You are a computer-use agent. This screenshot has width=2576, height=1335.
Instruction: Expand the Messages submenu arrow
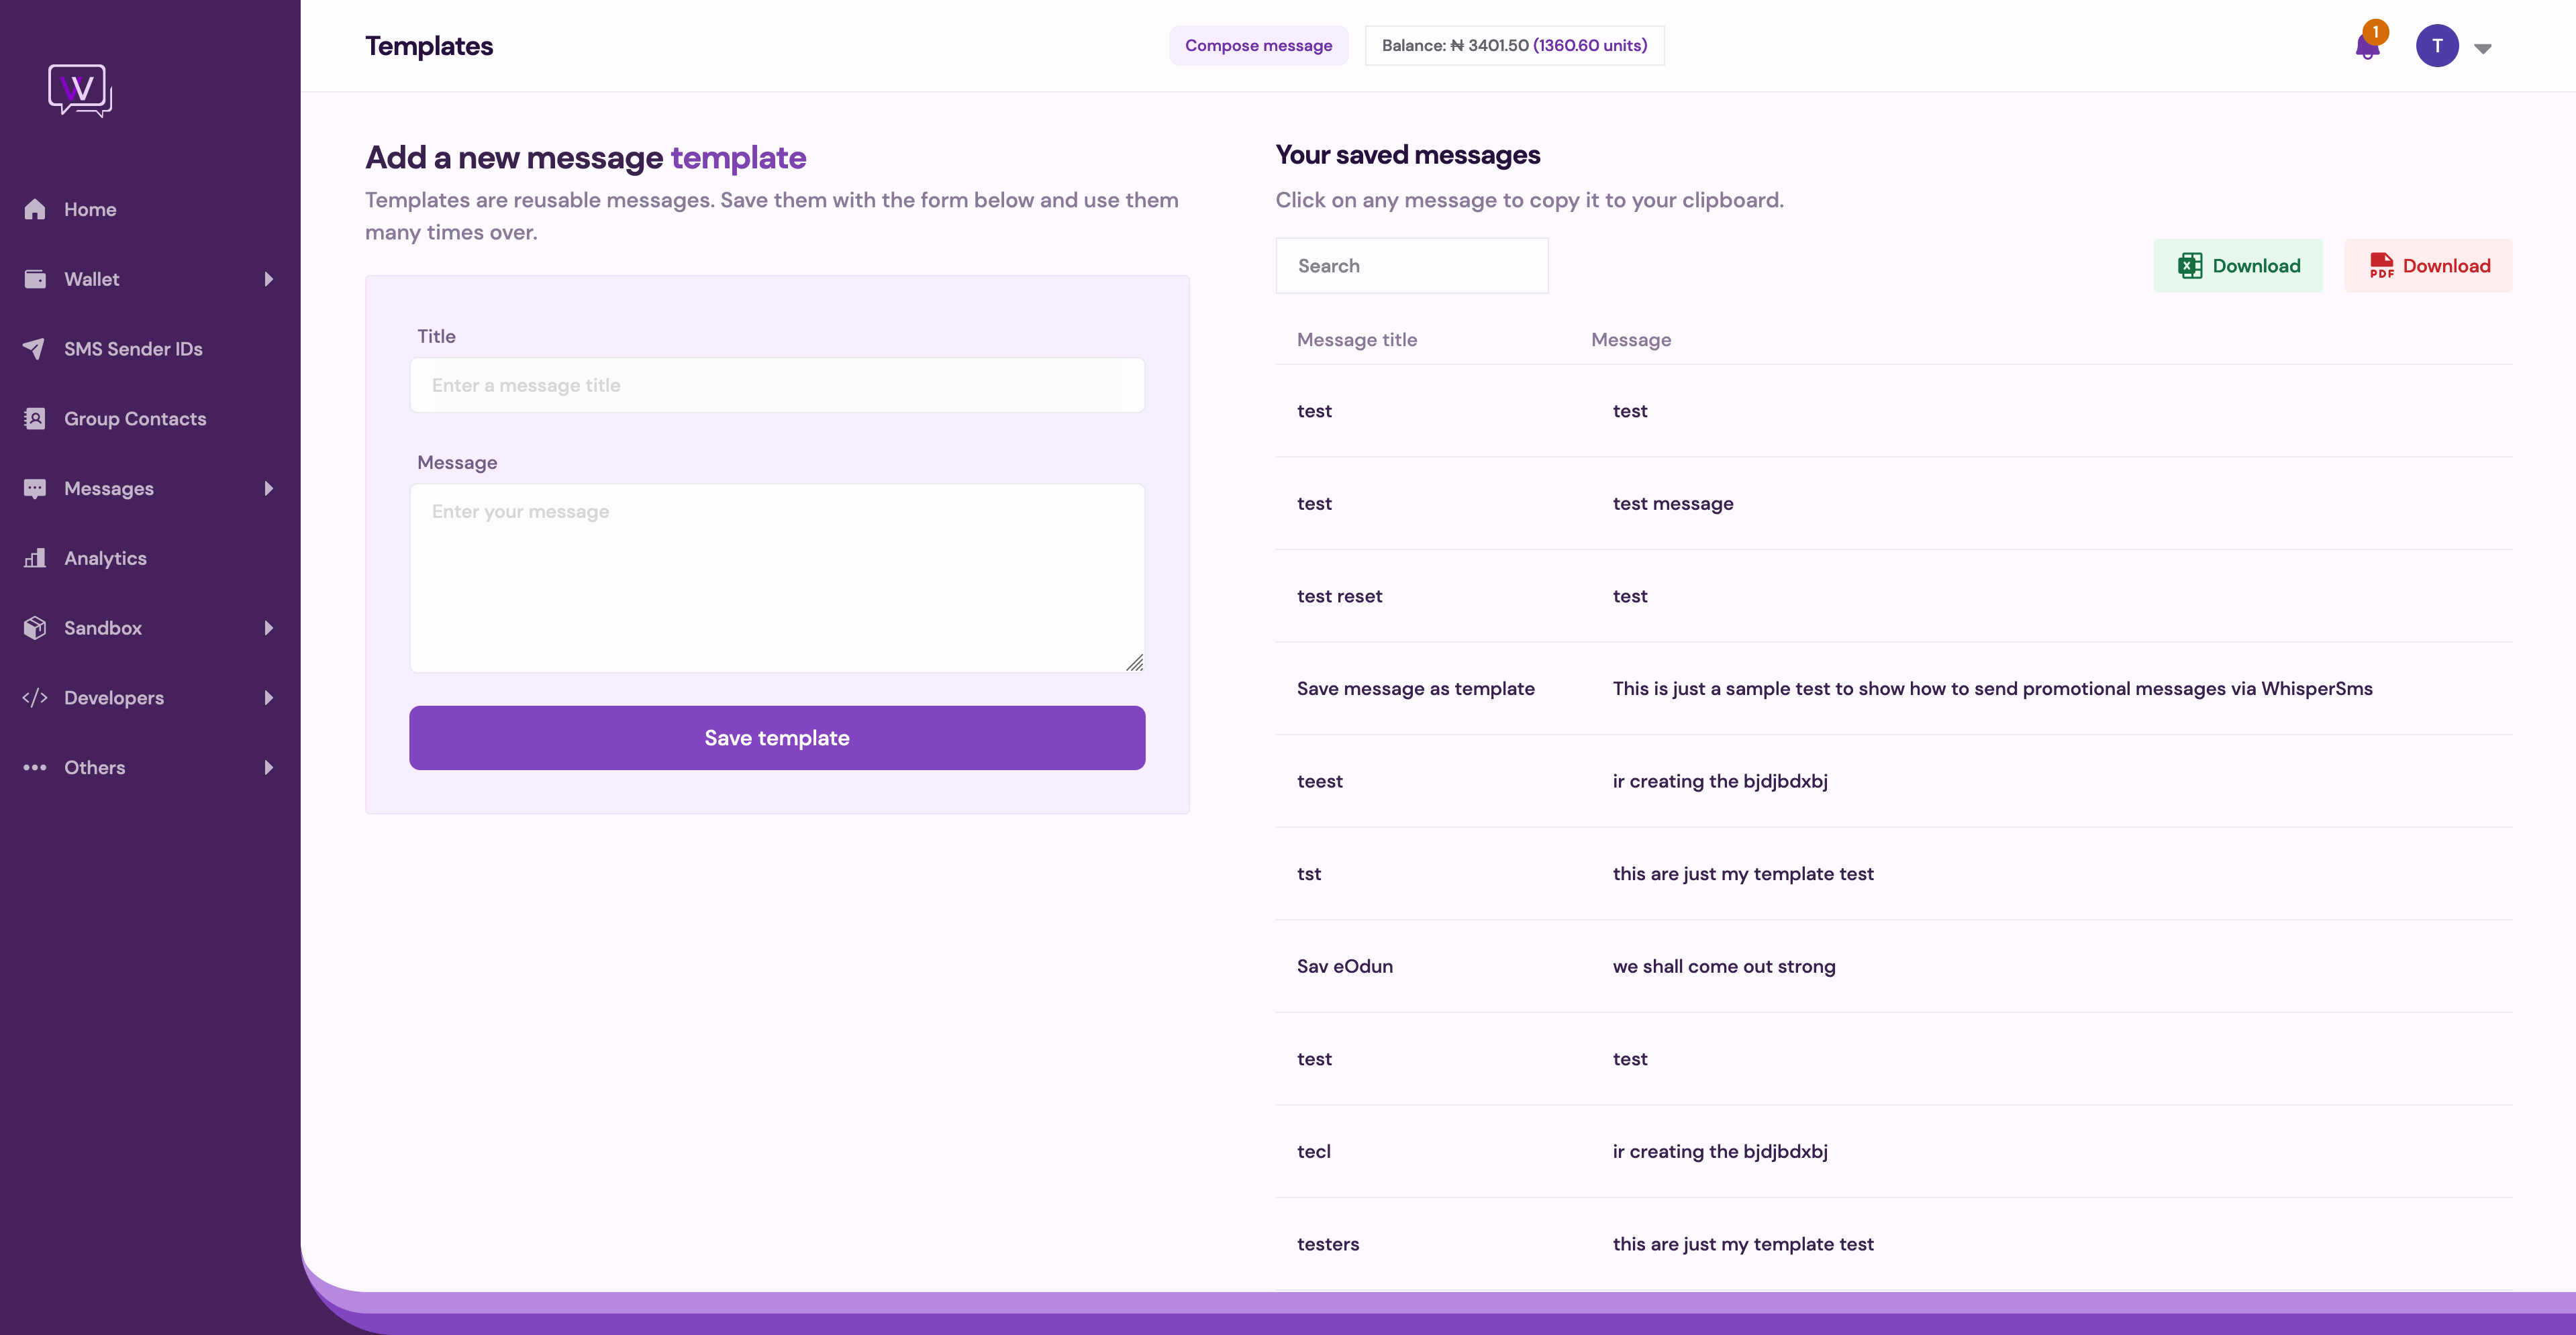268,488
